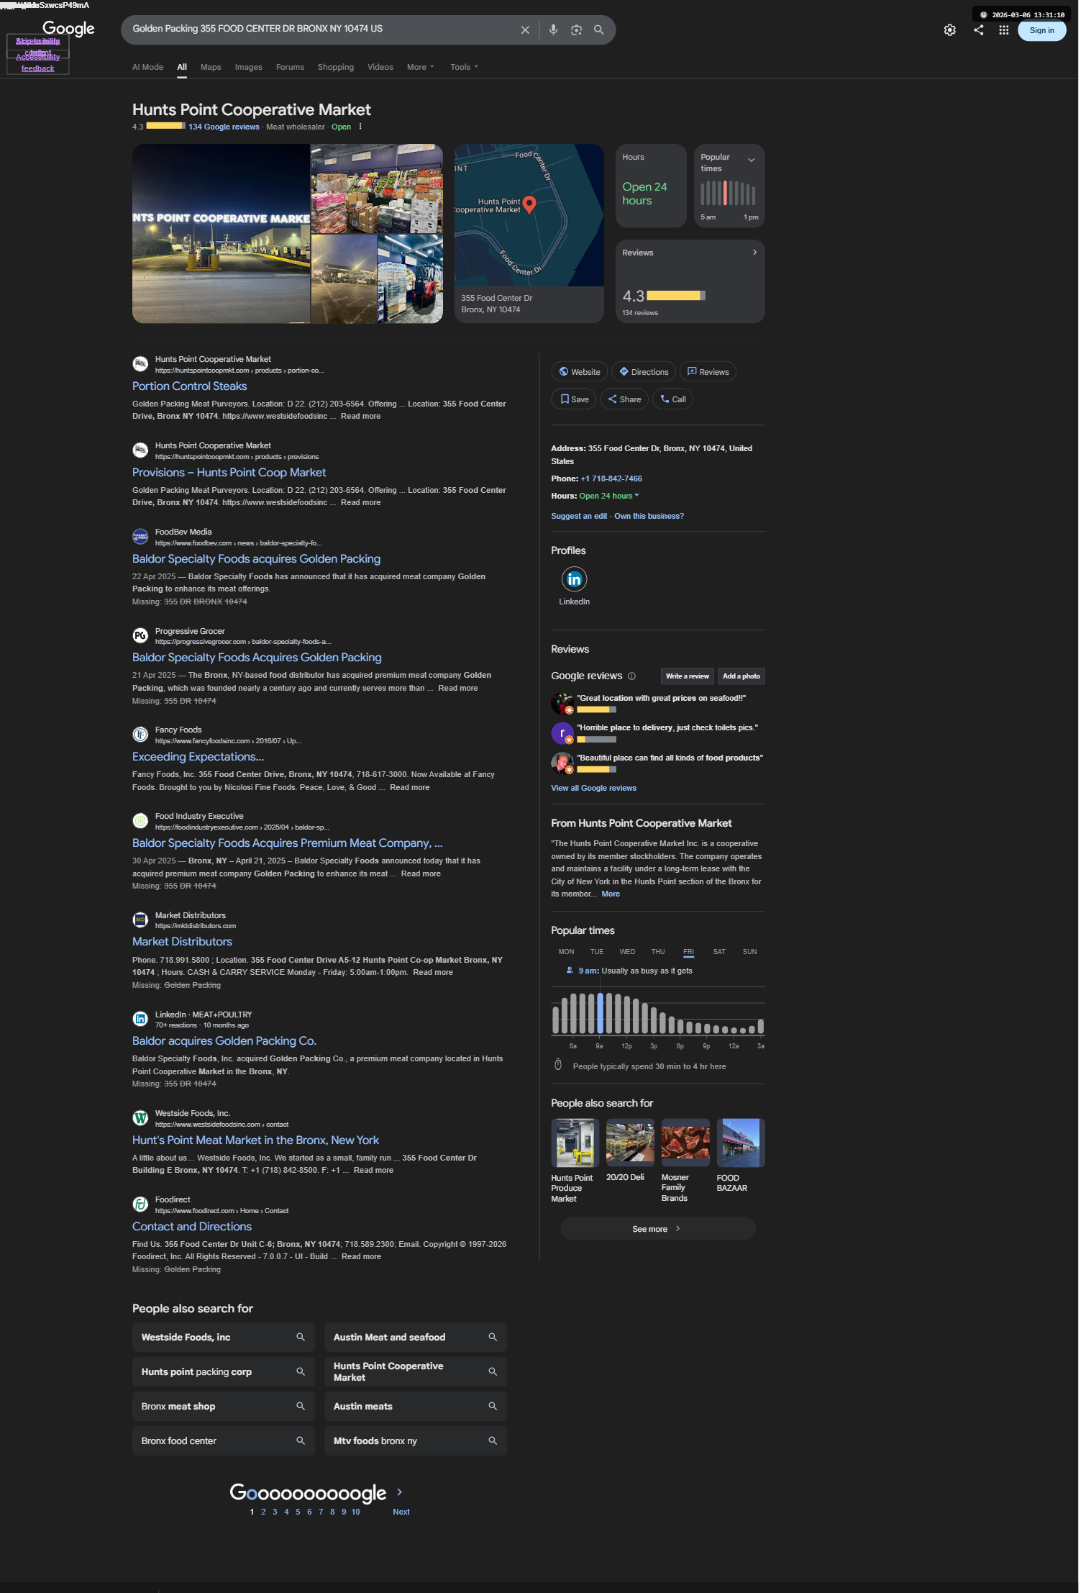This screenshot has height=1593, width=1091.
Task: Open Reviews chip button
Action: click(x=708, y=372)
